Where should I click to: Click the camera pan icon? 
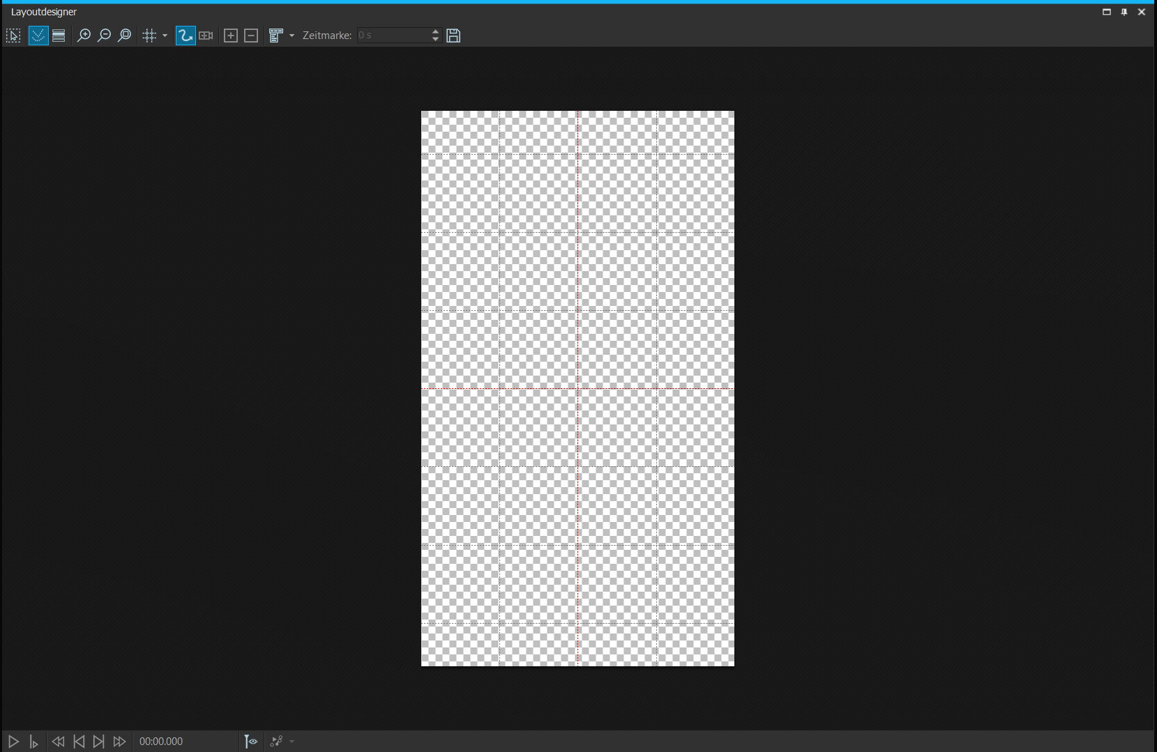[206, 36]
